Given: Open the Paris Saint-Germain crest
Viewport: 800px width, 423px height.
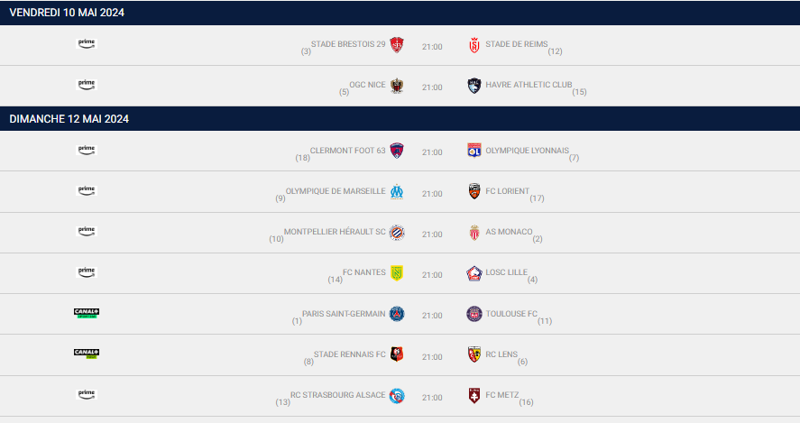Looking at the screenshot, I should [x=397, y=314].
